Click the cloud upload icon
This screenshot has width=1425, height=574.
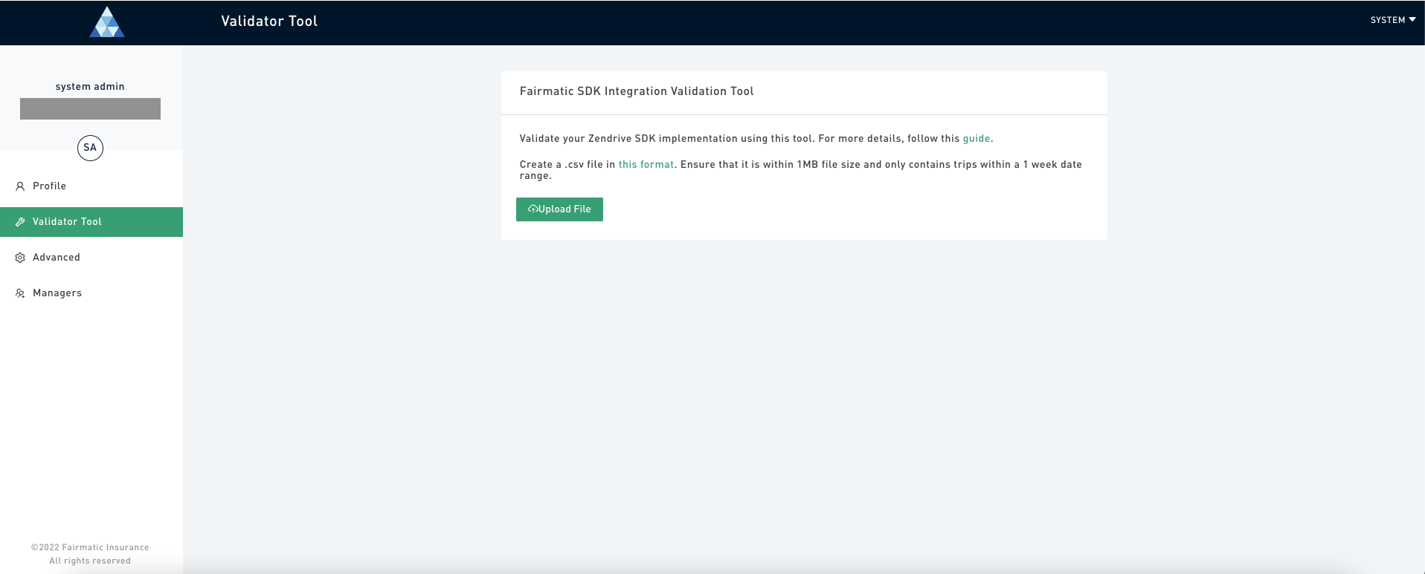point(533,209)
